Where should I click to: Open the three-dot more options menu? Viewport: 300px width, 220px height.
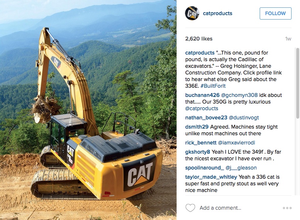pyautogui.click(x=287, y=208)
